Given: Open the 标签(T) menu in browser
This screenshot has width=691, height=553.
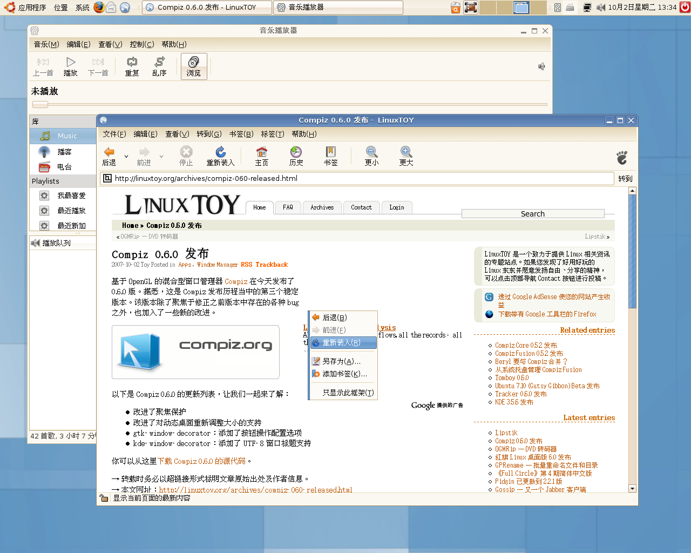Looking at the screenshot, I should tap(273, 134).
